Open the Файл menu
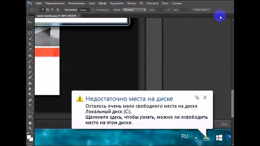 pos(39,3)
